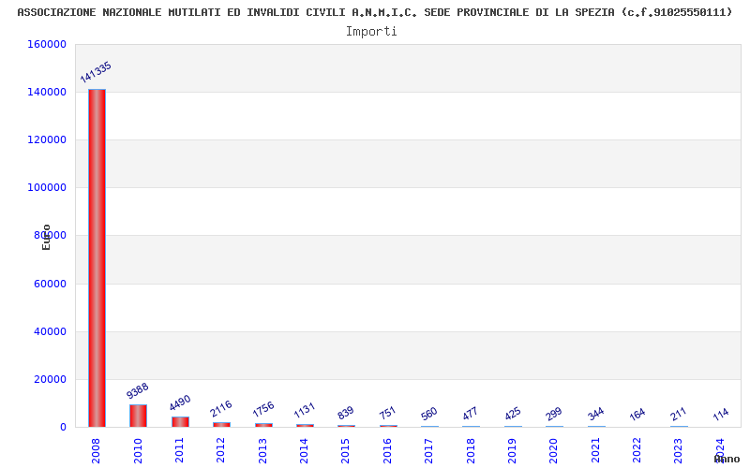Click the value label 4490
Viewport: 750px width, 468px height.
click(x=180, y=402)
